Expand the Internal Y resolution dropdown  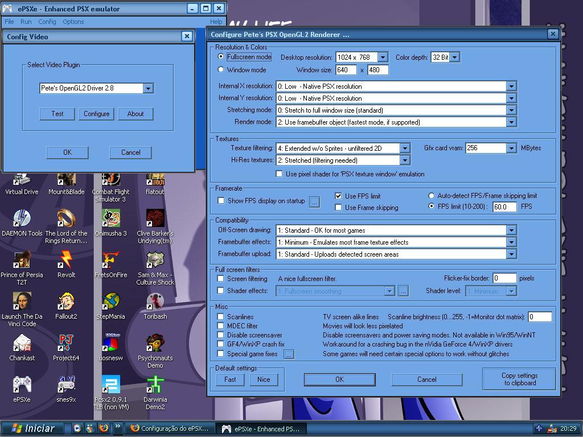[x=511, y=98]
